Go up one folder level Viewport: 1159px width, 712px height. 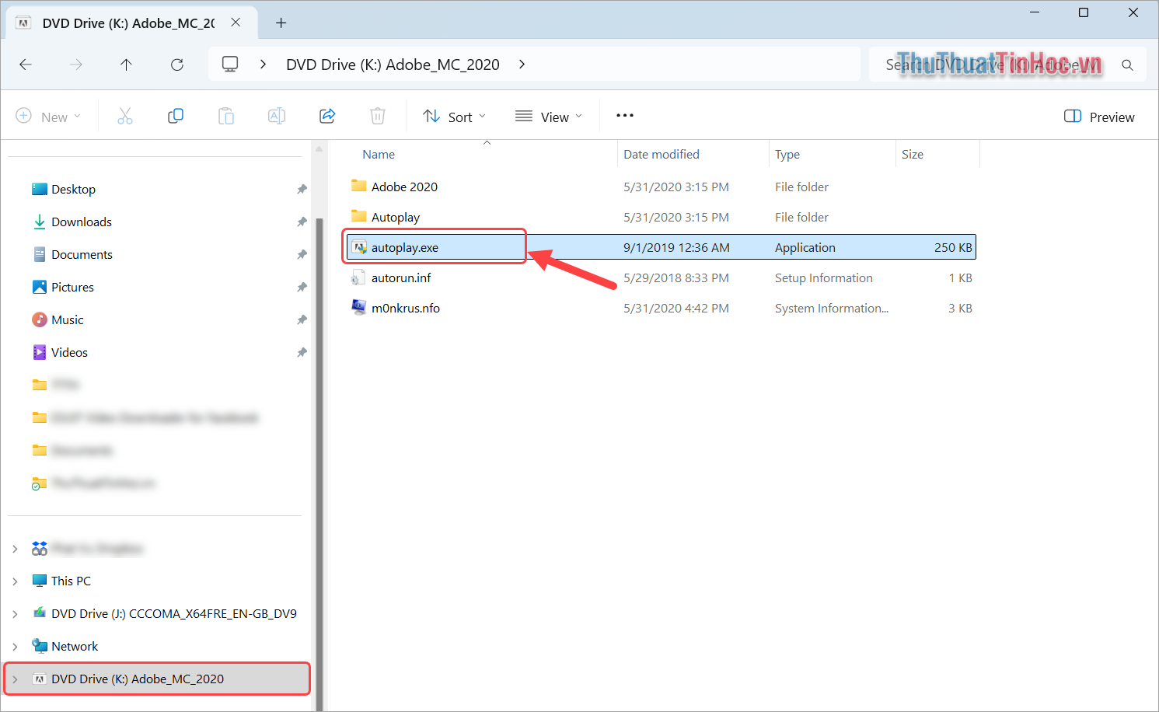(x=126, y=65)
